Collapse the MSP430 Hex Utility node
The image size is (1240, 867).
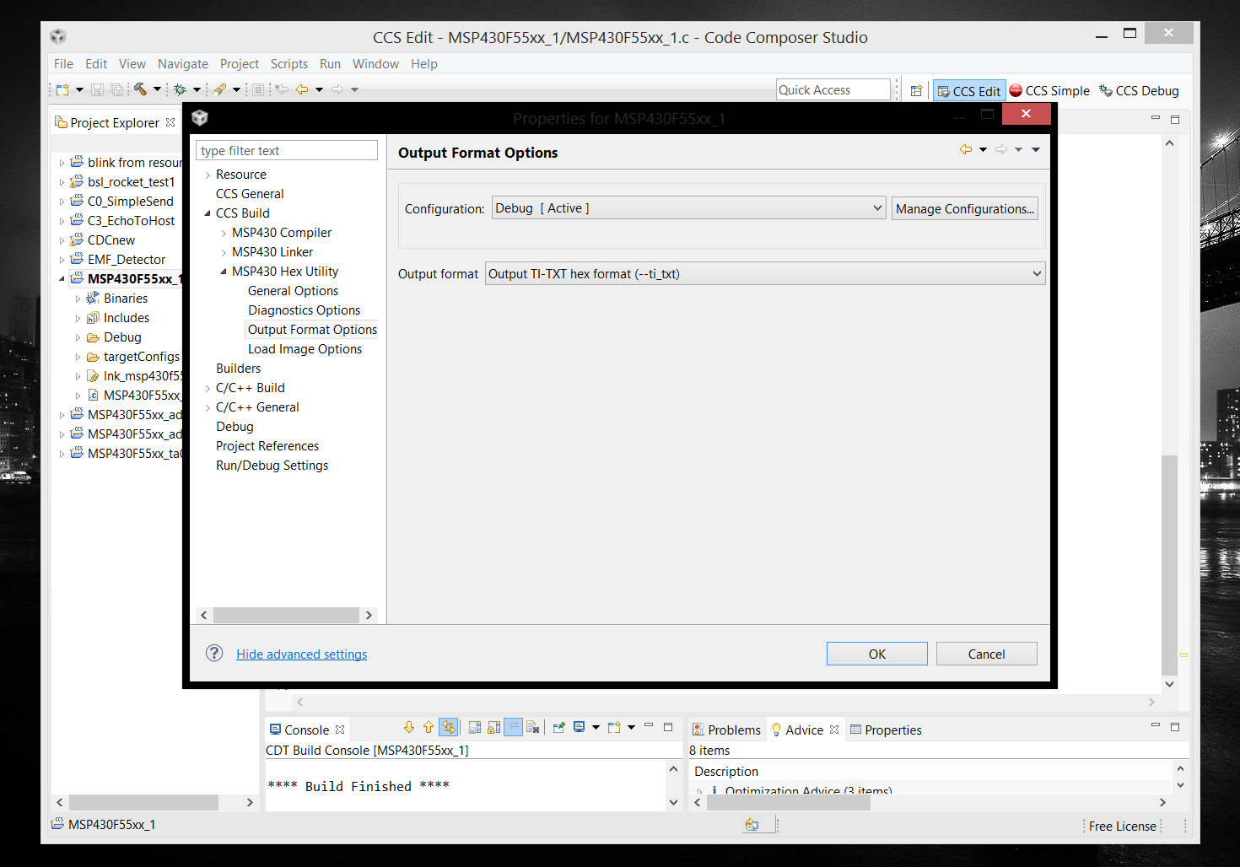click(x=224, y=272)
